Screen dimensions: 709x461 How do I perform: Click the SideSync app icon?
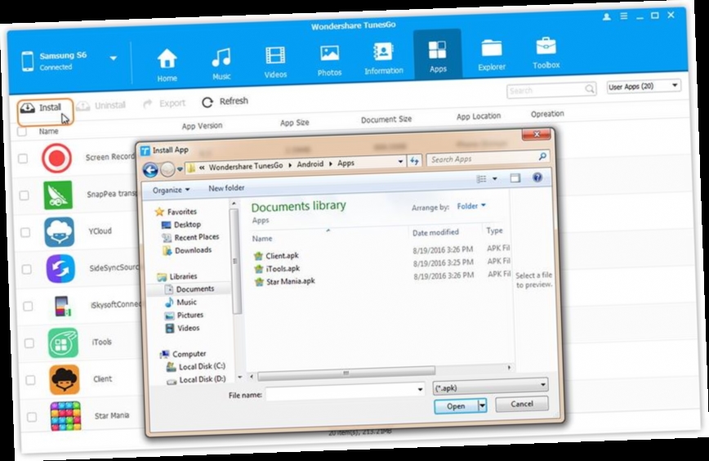60,269
